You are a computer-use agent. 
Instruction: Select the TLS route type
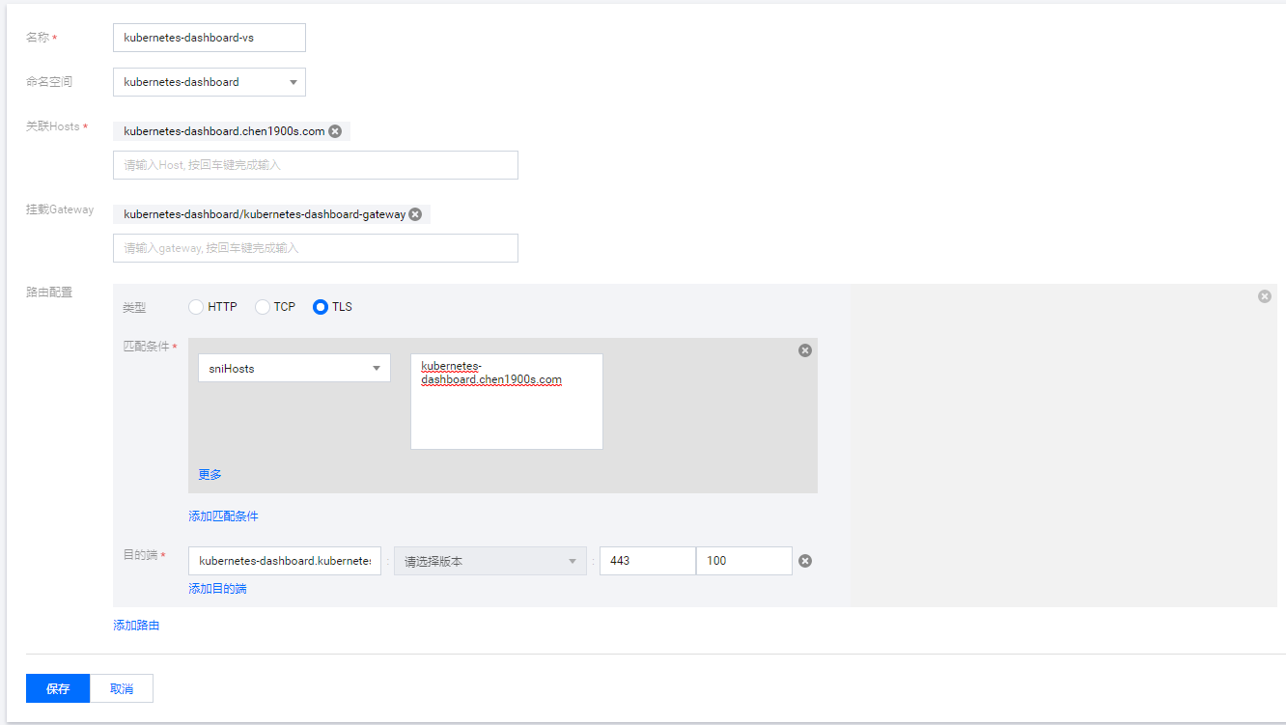click(x=321, y=307)
